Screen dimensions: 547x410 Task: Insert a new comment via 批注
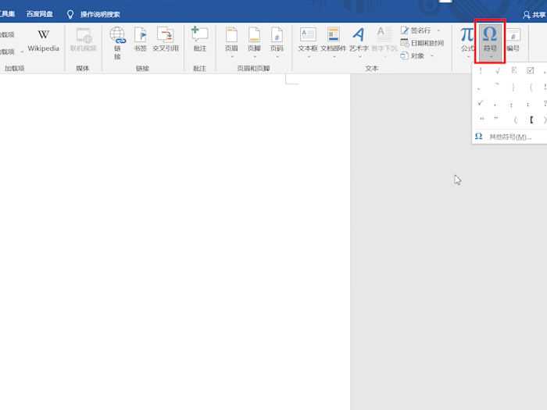(x=199, y=39)
